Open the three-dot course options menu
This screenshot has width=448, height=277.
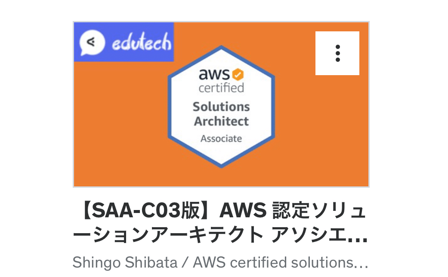337,53
